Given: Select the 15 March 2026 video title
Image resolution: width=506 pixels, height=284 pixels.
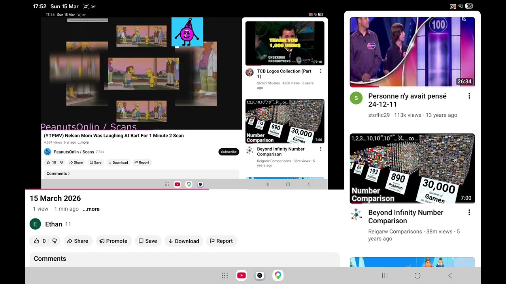Looking at the screenshot, I should (x=55, y=198).
